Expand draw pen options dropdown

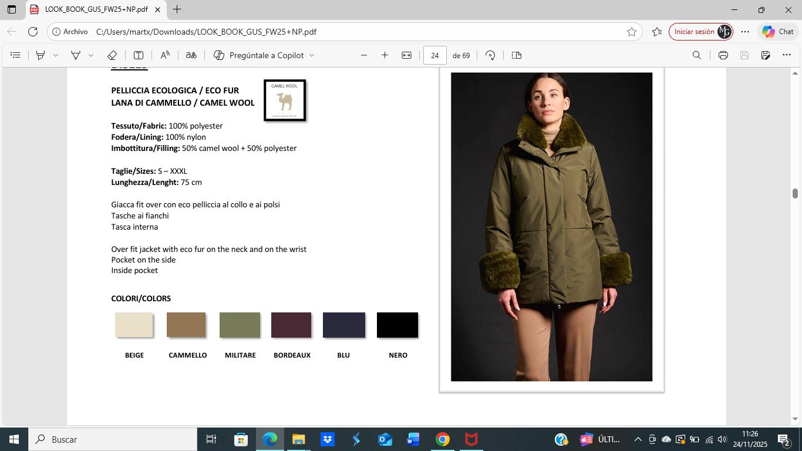click(91, 55)
